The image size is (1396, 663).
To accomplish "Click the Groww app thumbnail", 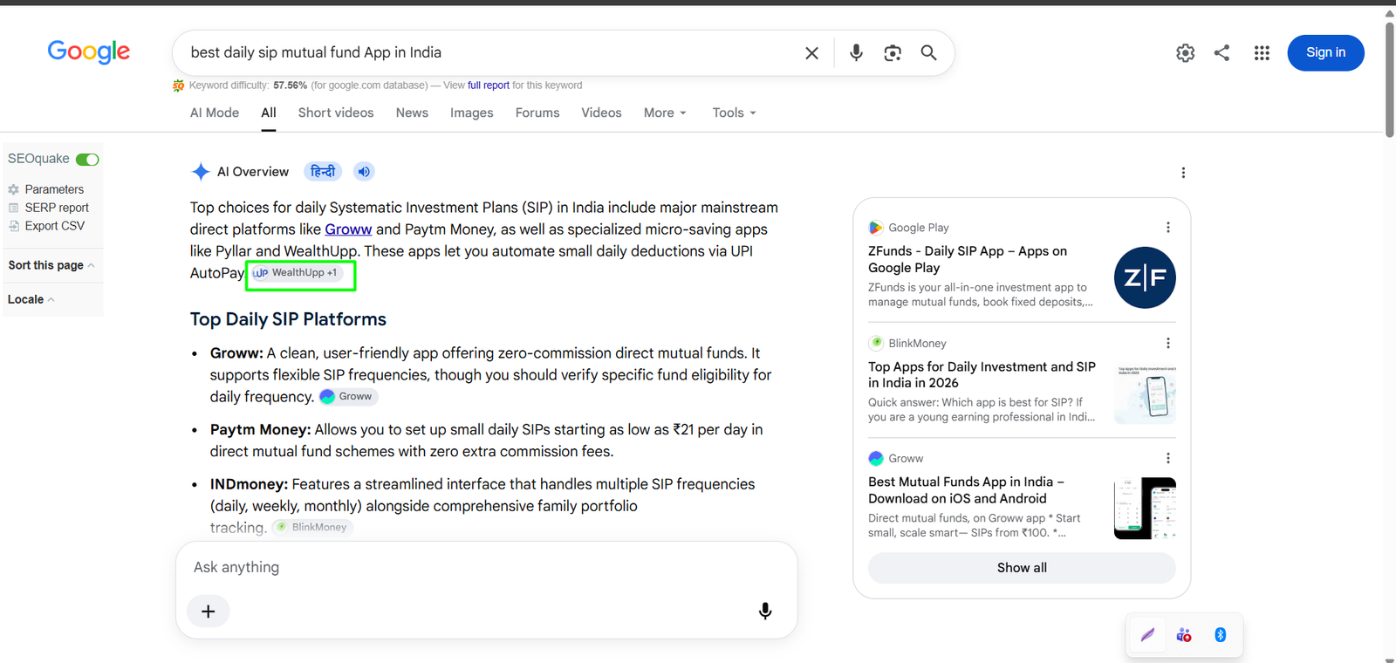I will (x=1145, y=509).
